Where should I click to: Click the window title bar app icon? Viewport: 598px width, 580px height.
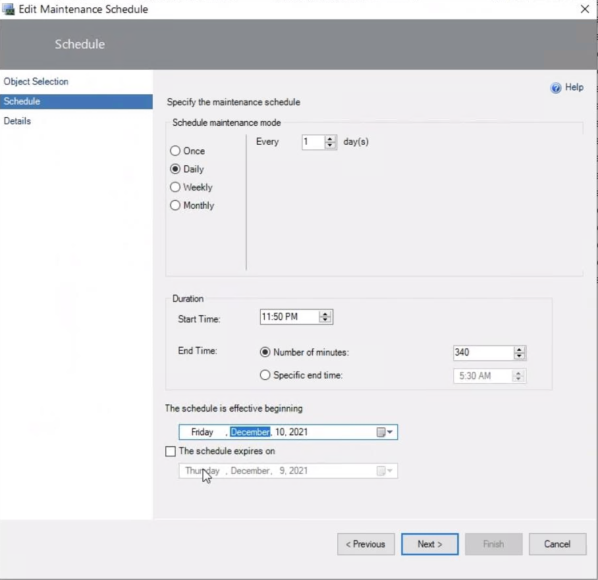(9, 9)
